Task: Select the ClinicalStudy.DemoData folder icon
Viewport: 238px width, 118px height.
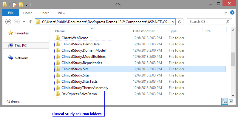Action: tap(58, 44)
